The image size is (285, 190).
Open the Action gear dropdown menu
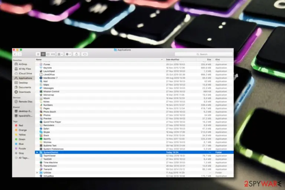(x=68, y=54)
